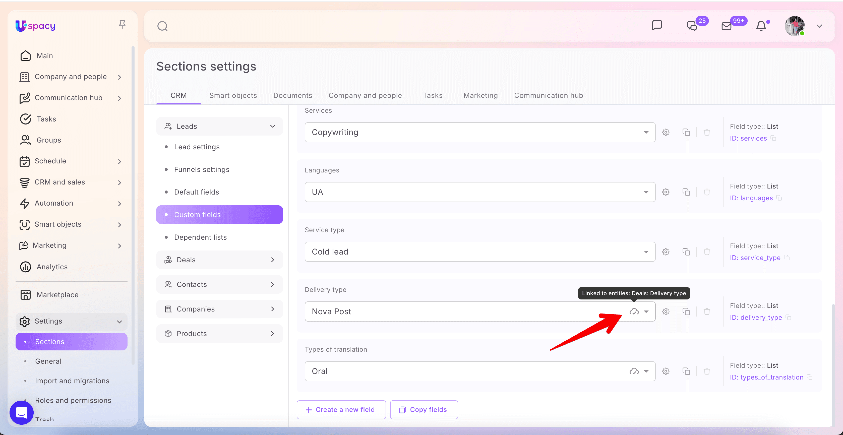The height and width of the screenshot is (435, 843).
Task: Expand CRM and sales in sidebar
Action: [x=71, y=182]
